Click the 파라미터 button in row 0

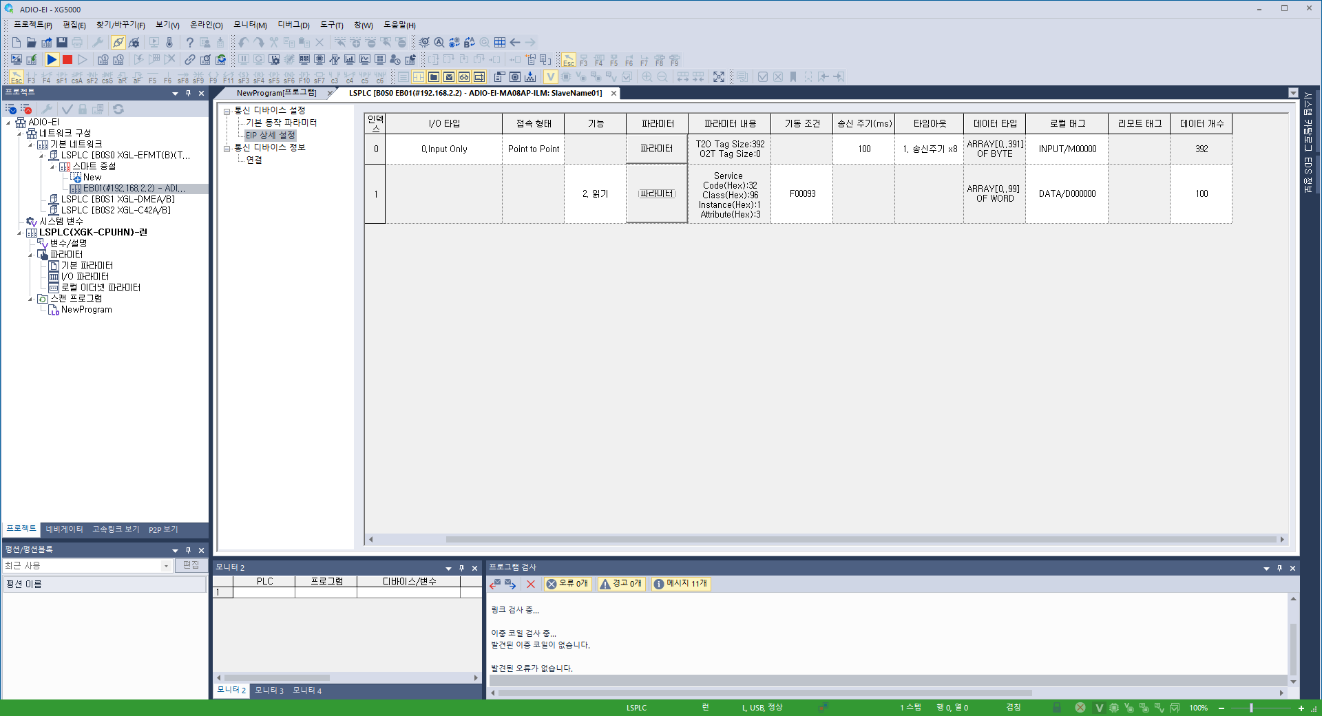click(655, 149)
